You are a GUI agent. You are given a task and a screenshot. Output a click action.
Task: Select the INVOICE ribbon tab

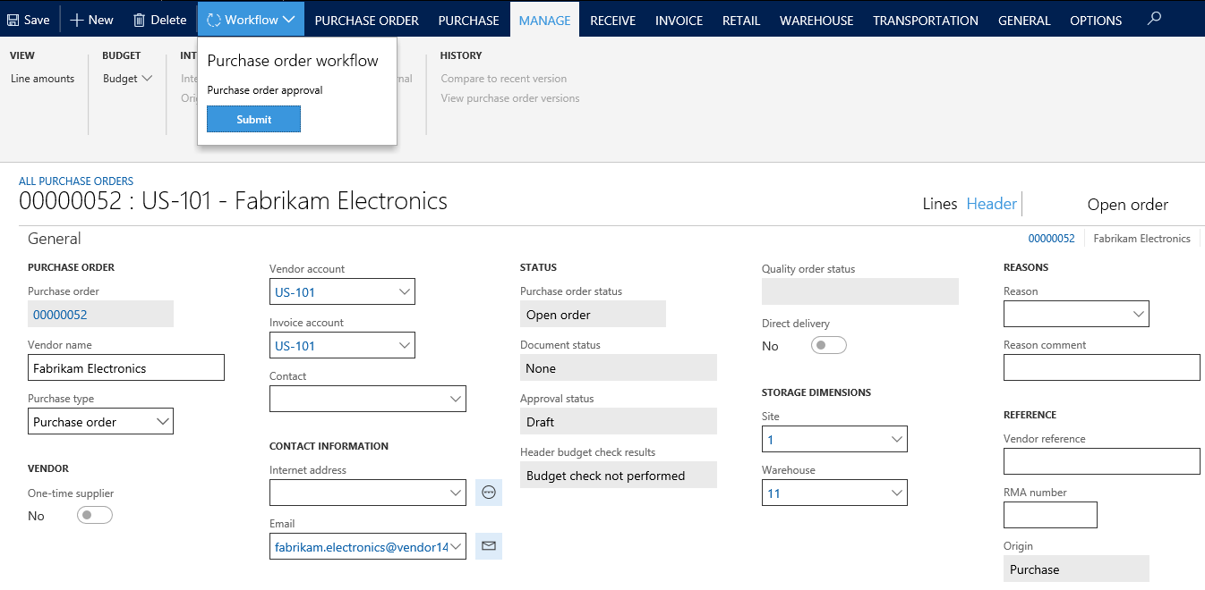[678, 20]
